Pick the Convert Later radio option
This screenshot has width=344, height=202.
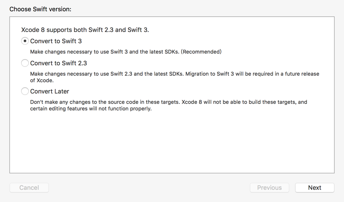[x=25, y=91]
